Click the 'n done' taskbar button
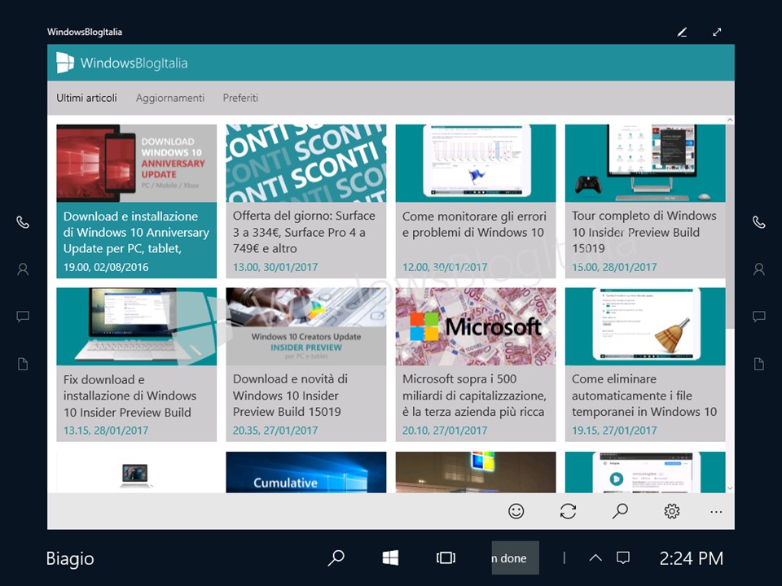The height and width of the screenshot is (586, 782). click(515, 558)
